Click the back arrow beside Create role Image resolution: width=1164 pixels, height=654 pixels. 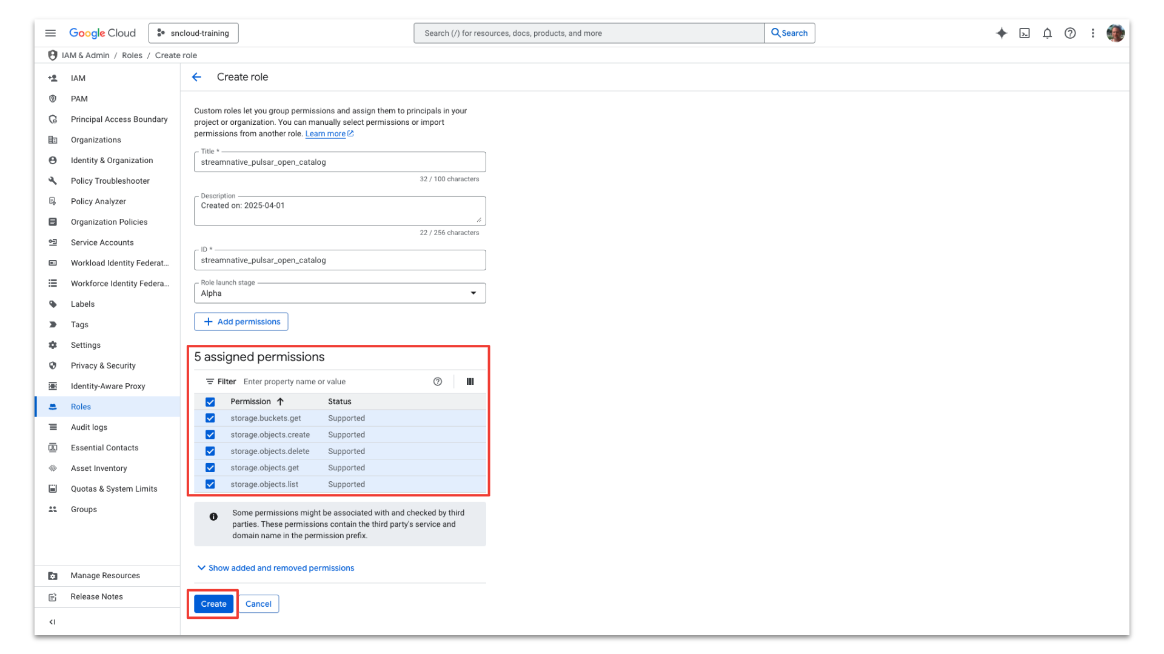[196, 77]
